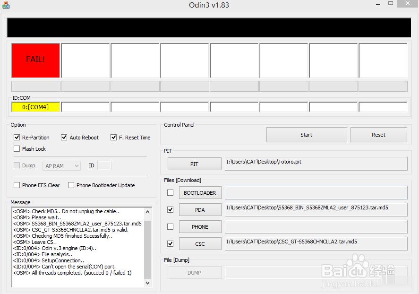Click "Check MD5.. Do not unplug the cable.." line
The width and height of the screenshot is (419, 294).
(x=66, y=211)
